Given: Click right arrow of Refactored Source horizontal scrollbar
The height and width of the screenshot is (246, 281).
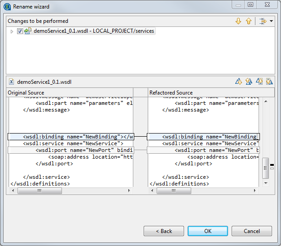Looking at the screenshot, I should click(255, 191).
